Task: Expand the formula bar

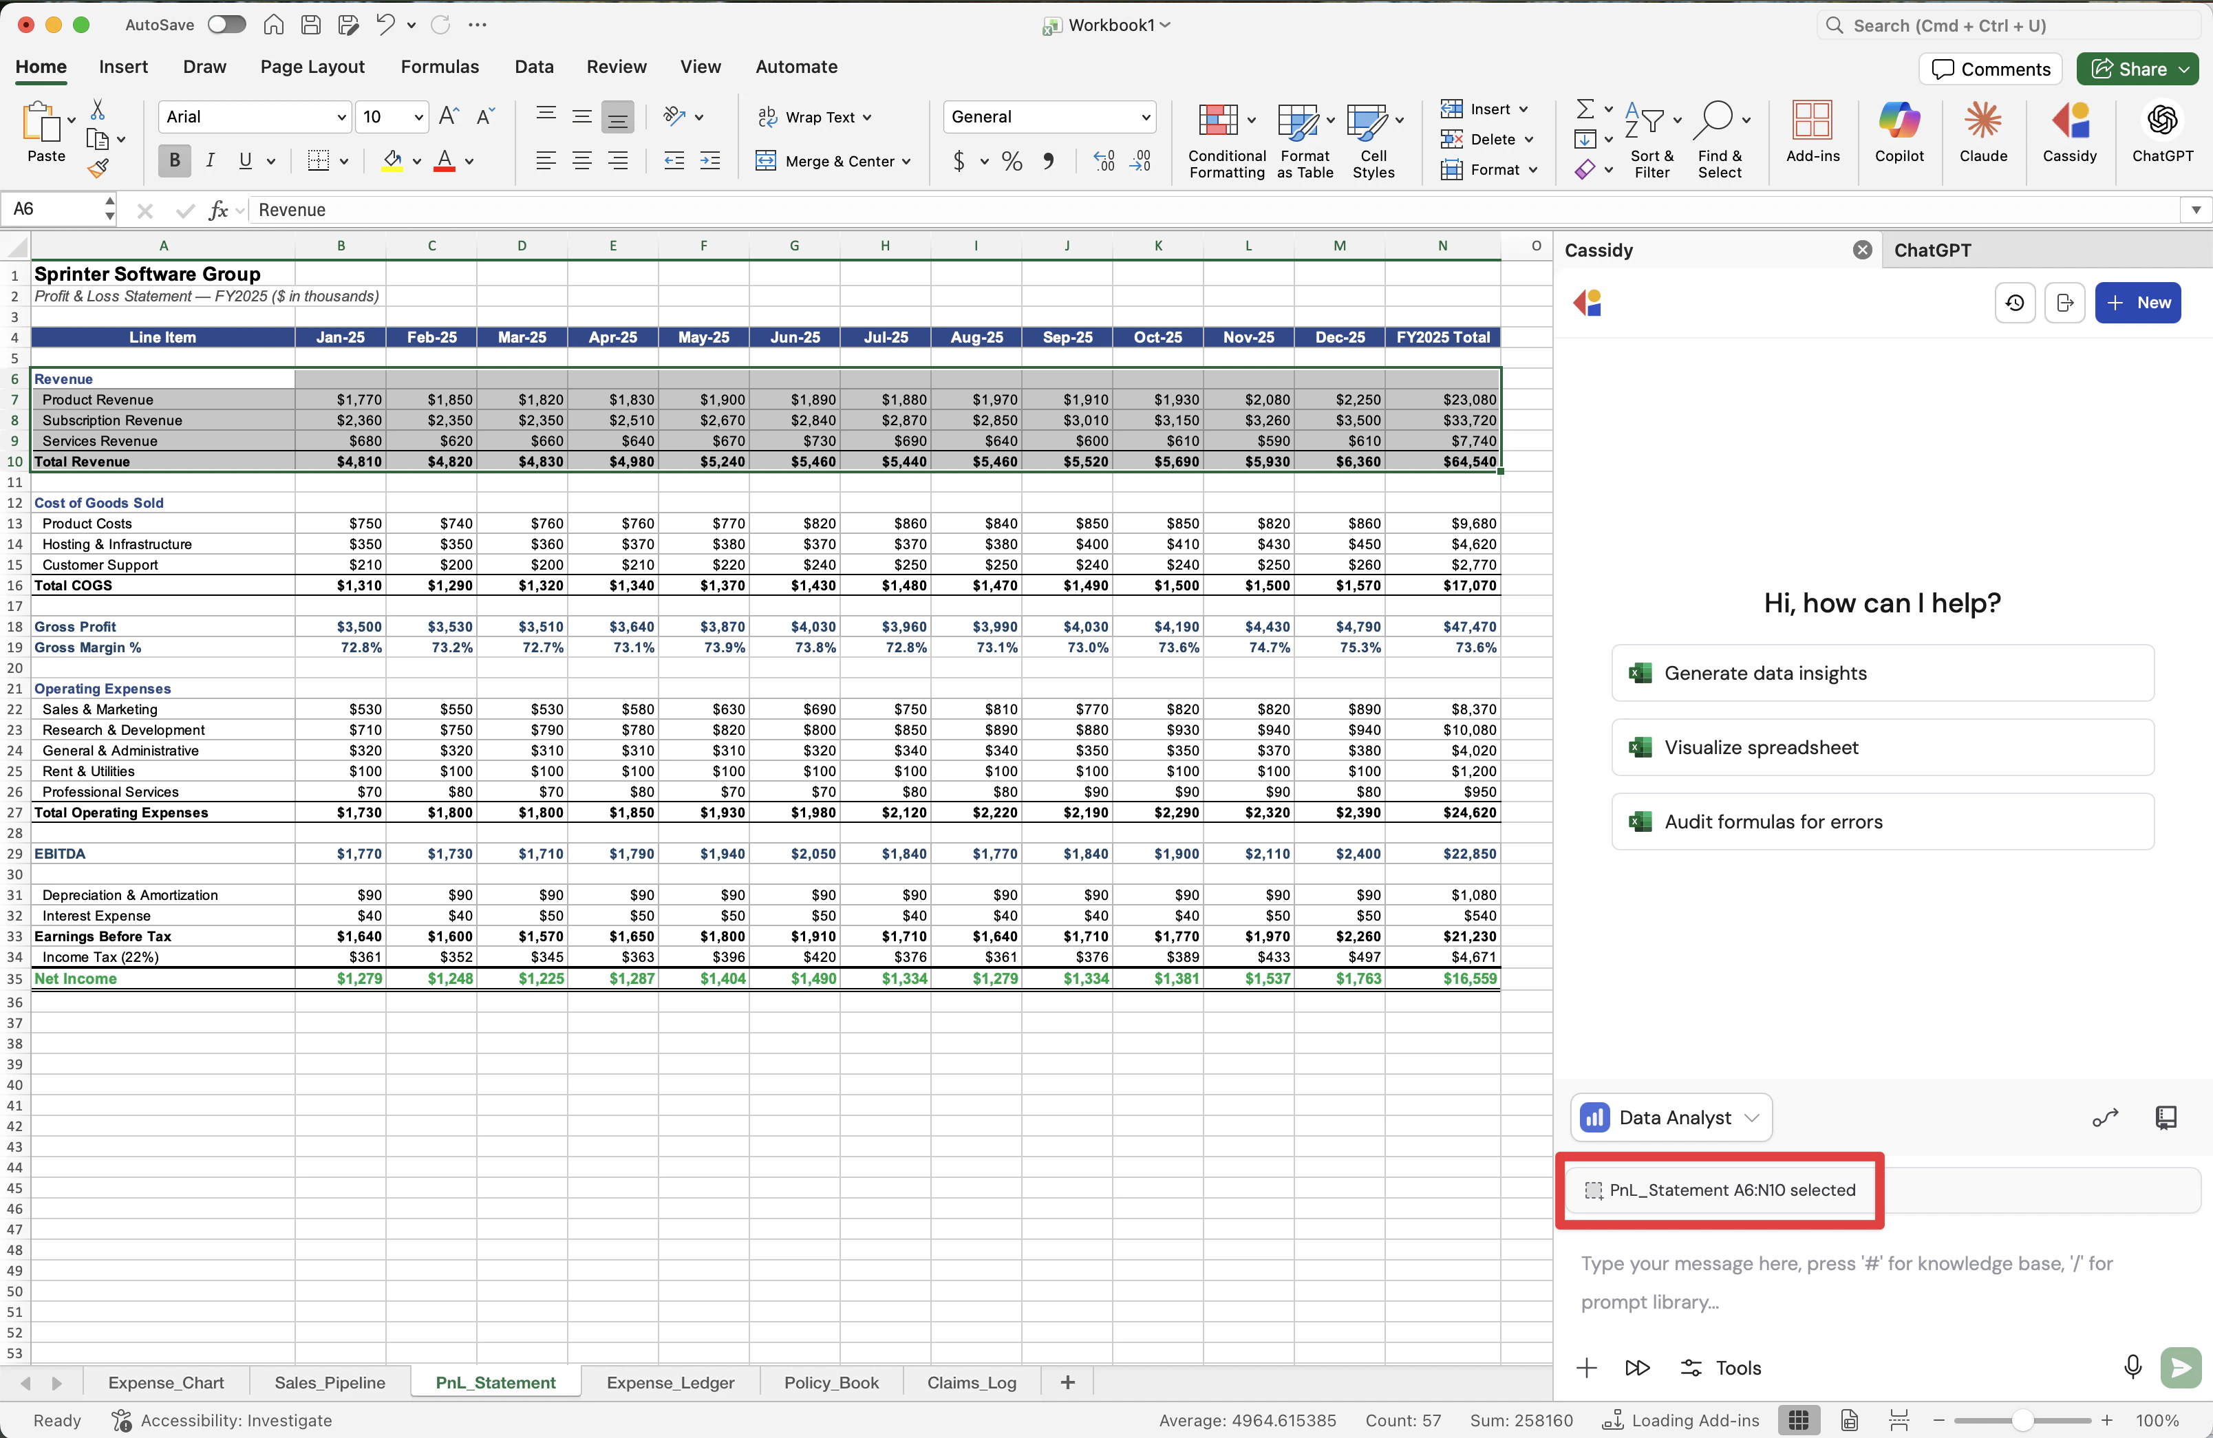Action: [2195, 210]
